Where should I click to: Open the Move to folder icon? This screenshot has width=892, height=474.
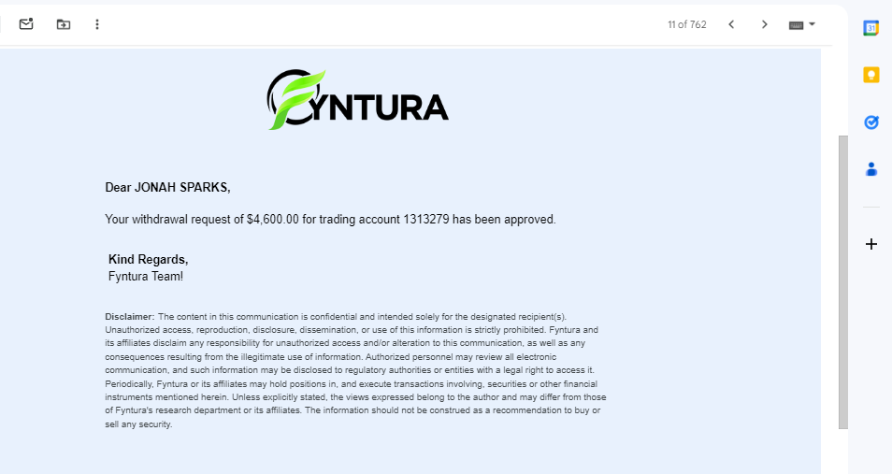(64, 24)
